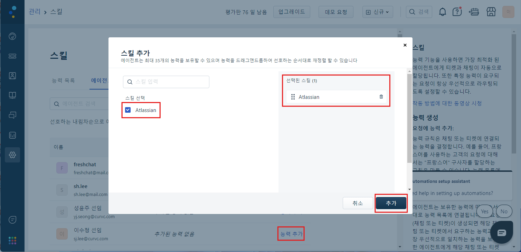The height and width of the screenshot is (252, 521).
Task: Click the 평가판 76 일 남음 text
Action: click(x=246, y=12)
